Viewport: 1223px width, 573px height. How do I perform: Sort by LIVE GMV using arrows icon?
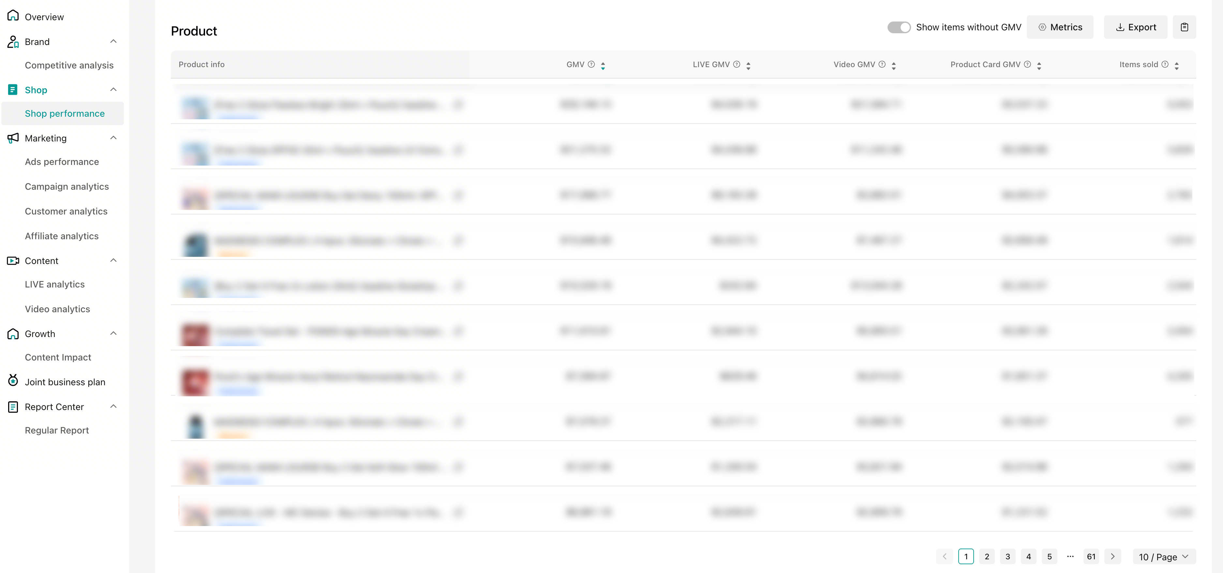748,65
